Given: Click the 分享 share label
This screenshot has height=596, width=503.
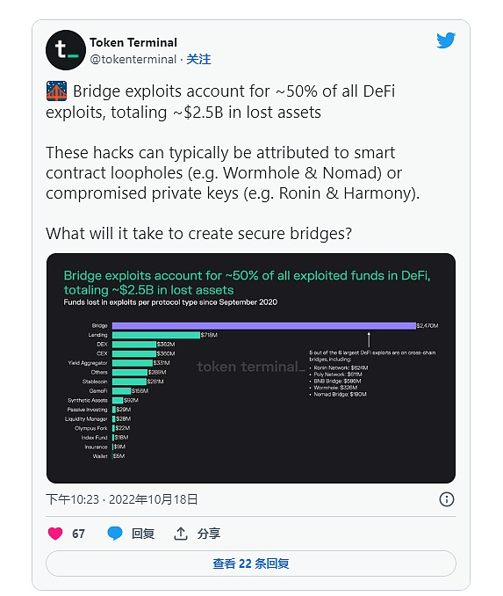Looking at the screenshot, I should point(208,534).
